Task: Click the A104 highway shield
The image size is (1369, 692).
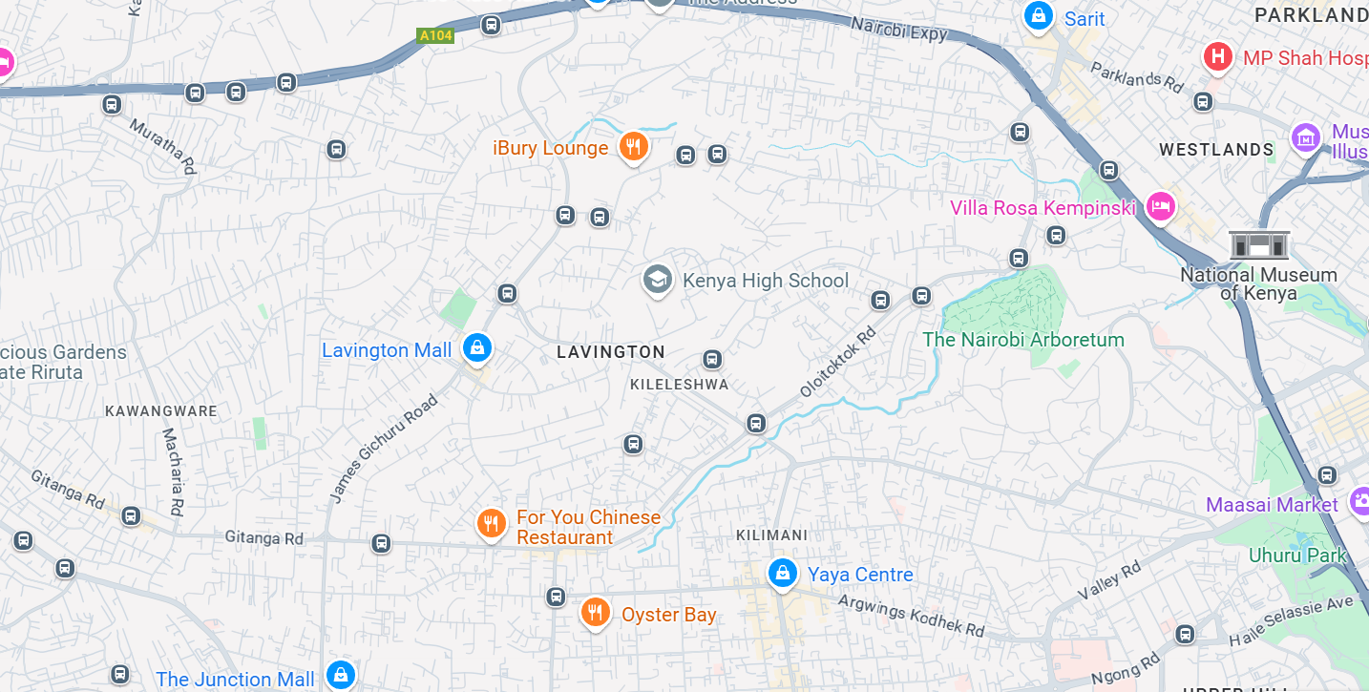Action: 435,35
